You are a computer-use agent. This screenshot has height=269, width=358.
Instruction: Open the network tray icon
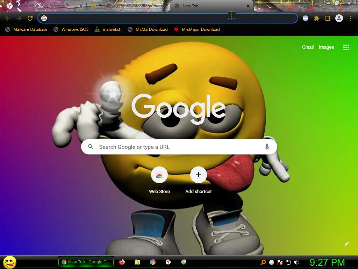(x=288, y=262)
